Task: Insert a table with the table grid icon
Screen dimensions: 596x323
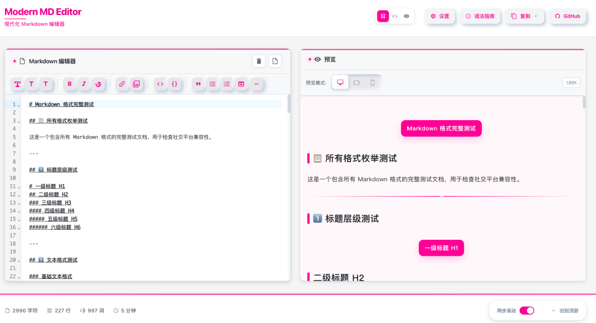Action: (x=241, y=83)
